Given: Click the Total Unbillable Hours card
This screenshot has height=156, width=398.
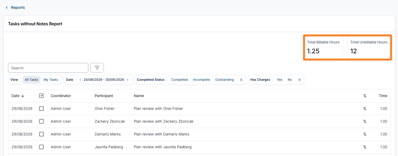Looking at the screenshot, I should pyautogui.click(x=369, y=47).
